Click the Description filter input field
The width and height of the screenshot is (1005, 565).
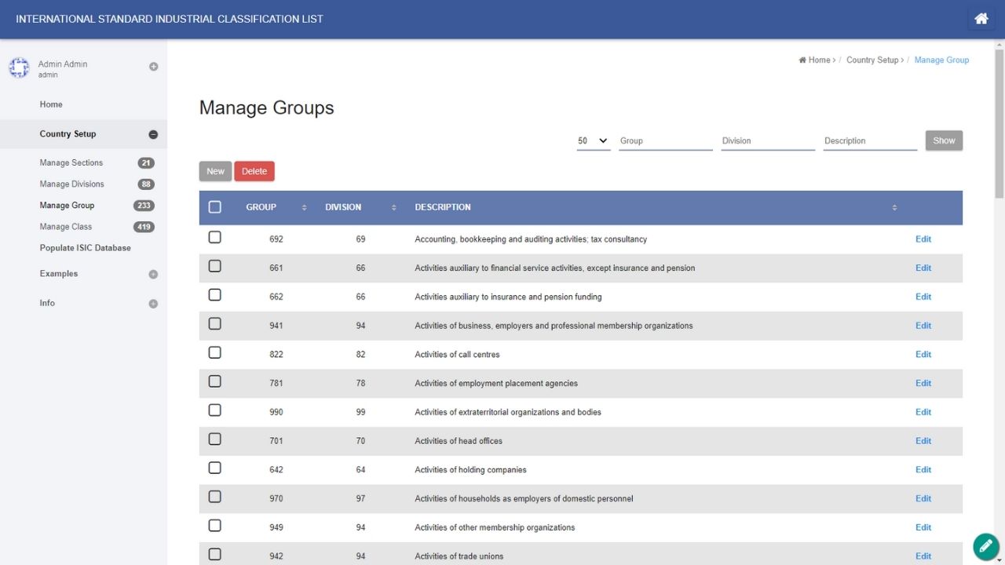point(869,141)
